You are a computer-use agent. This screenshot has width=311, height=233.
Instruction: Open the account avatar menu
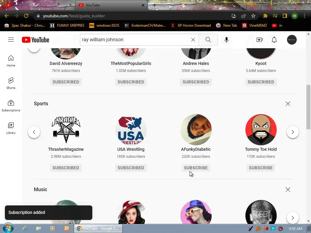(x=292, y=40)
